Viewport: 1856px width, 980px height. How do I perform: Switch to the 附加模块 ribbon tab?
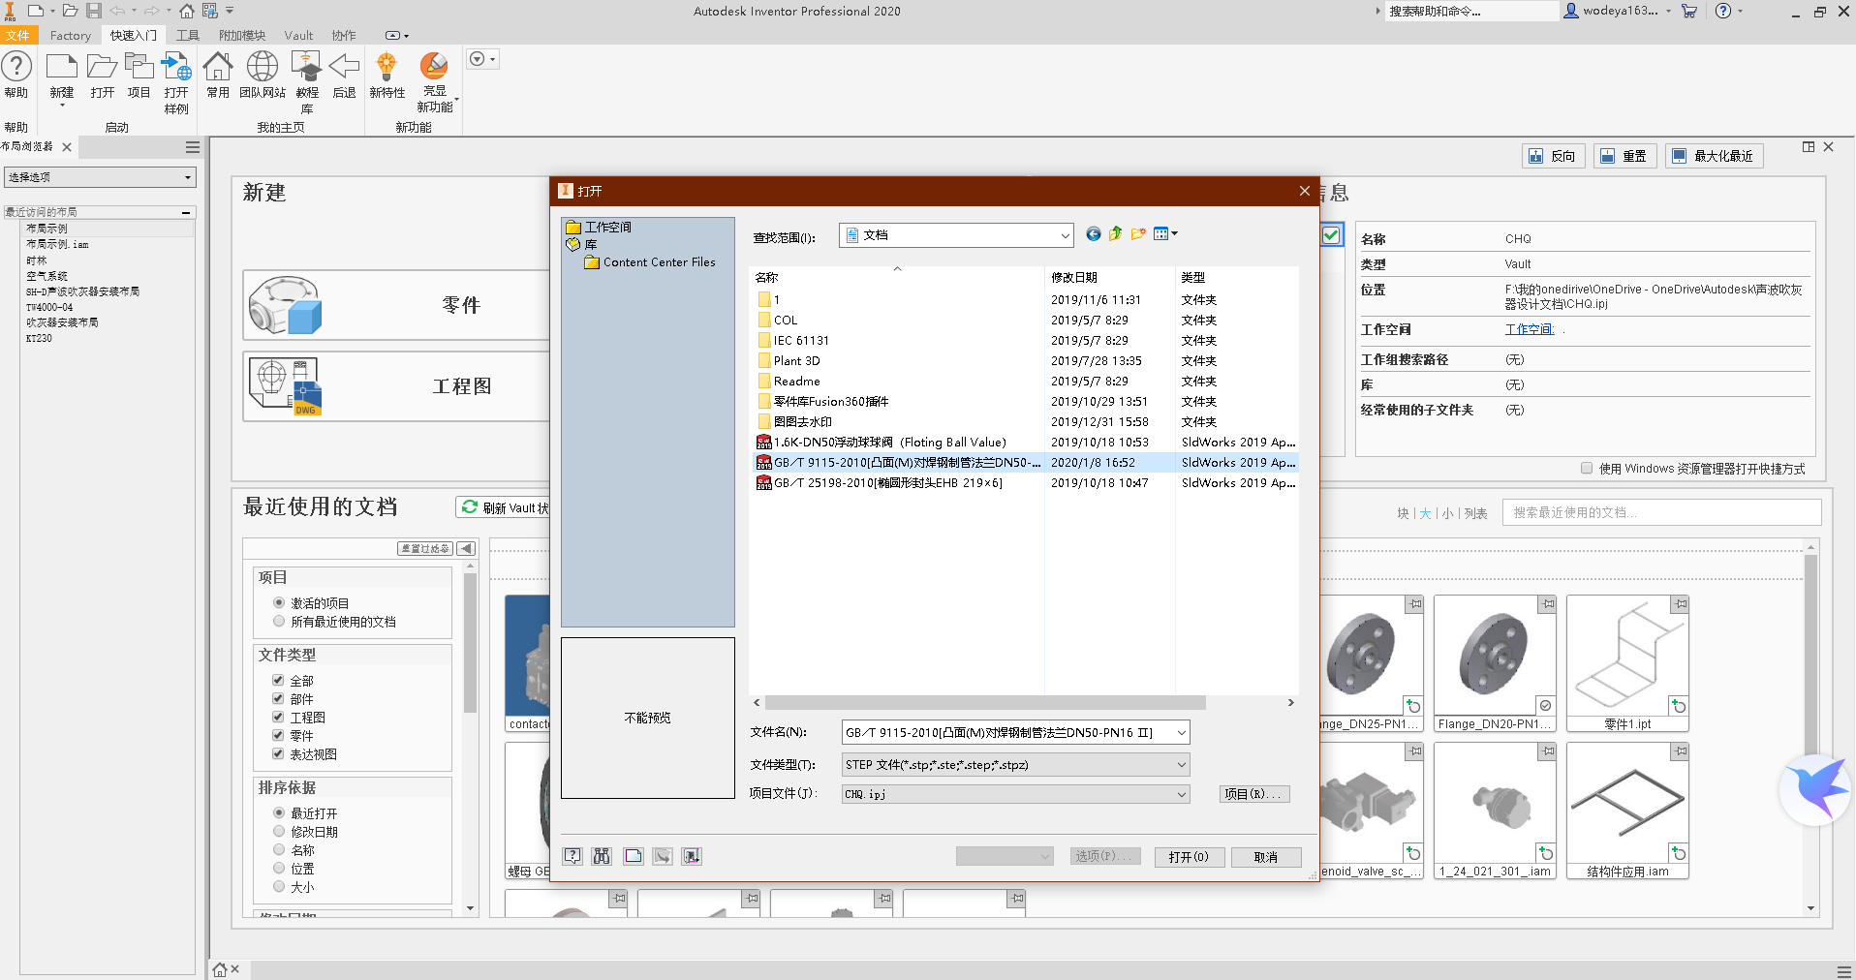coord(242,36)
